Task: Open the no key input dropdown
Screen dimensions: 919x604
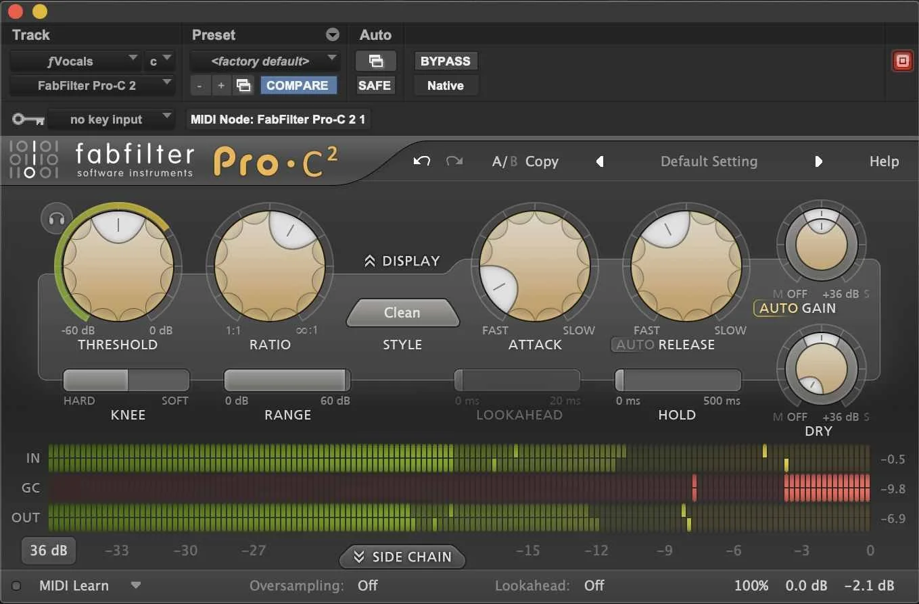Action: [111, 119]
